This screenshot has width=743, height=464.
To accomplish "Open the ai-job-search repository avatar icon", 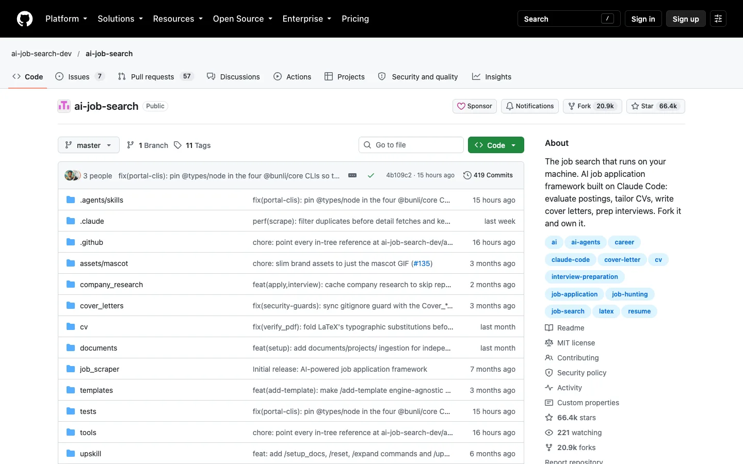I will point(64,106).
